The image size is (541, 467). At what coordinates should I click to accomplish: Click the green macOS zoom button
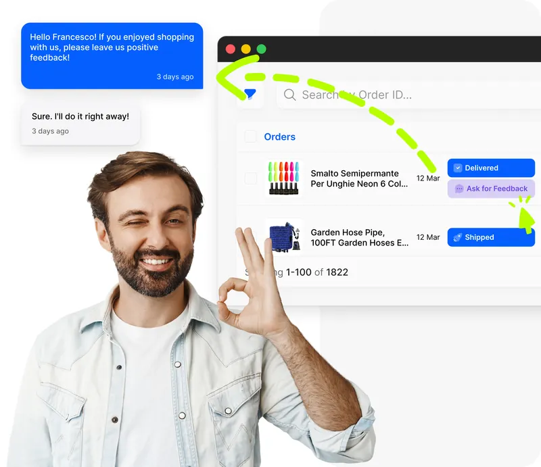click(x=260, y=49)
